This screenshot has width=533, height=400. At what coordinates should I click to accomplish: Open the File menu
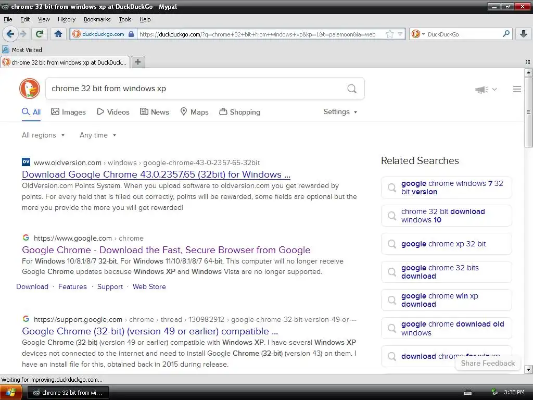(8, 19)
